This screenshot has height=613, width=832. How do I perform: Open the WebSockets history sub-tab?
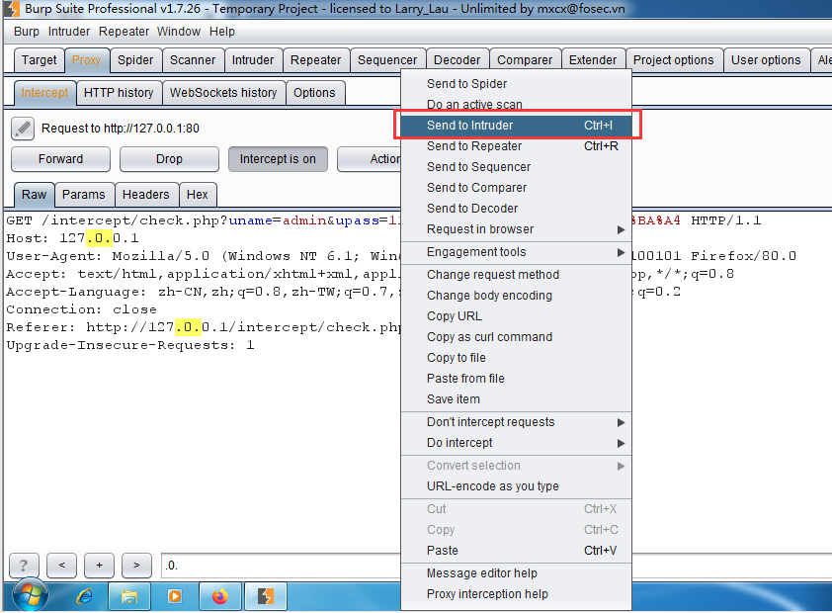point(223,93)
